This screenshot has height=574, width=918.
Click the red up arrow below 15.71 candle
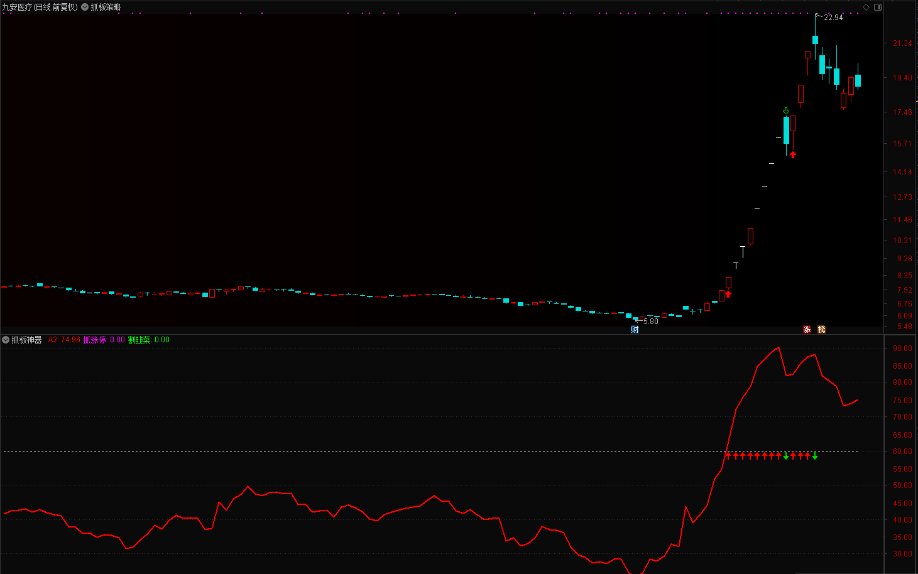click(793, 154)
